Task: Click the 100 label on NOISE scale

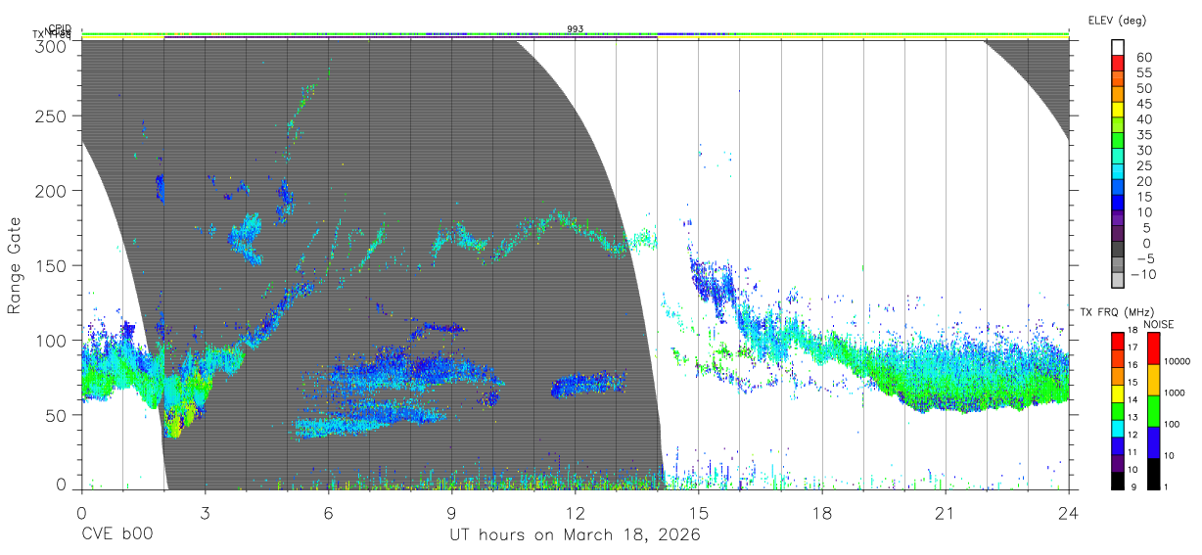Action: coord(1174,424)
